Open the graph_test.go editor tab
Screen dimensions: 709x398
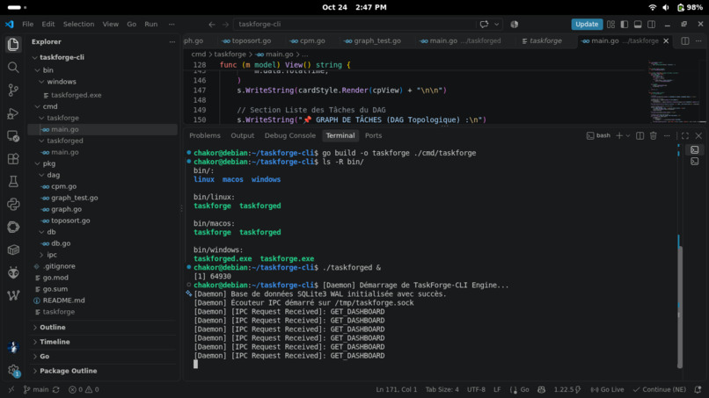pyautogui.click(x=373, y=41)
